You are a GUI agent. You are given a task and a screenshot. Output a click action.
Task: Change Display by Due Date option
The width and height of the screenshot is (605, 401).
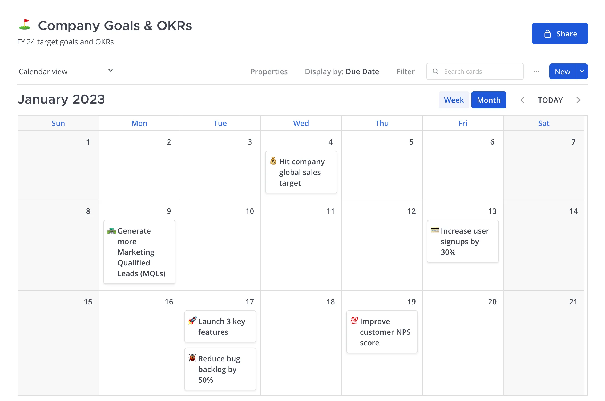coord(342,72)
